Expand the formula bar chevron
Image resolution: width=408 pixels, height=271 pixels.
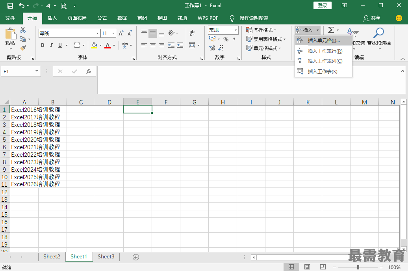click(402, 71)
